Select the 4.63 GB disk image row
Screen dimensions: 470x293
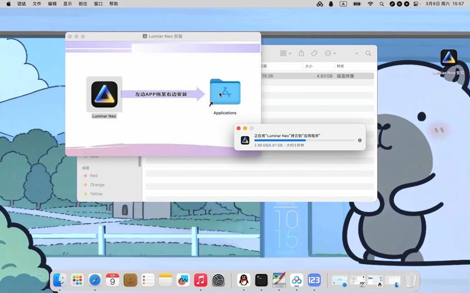tap(317, 76)
